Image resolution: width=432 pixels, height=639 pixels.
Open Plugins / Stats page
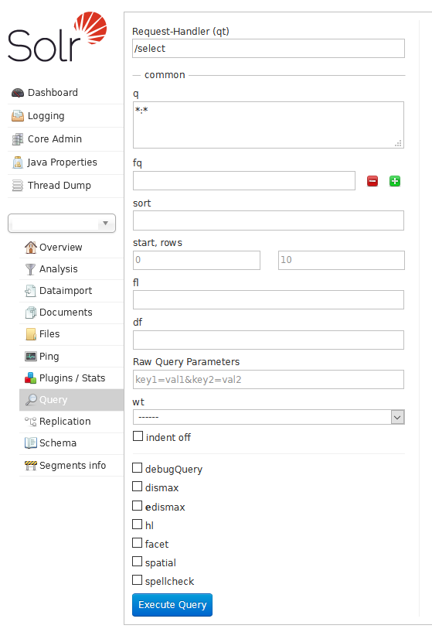pyautogui.click(x=71, y=378)
